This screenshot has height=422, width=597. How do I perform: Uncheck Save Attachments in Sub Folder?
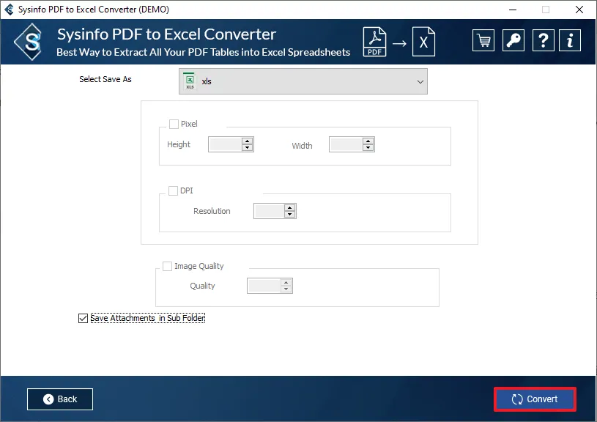pos(83,318)
